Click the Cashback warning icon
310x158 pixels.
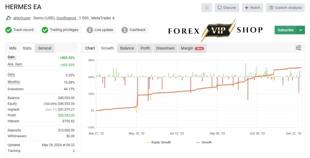[x=124, y=30]
